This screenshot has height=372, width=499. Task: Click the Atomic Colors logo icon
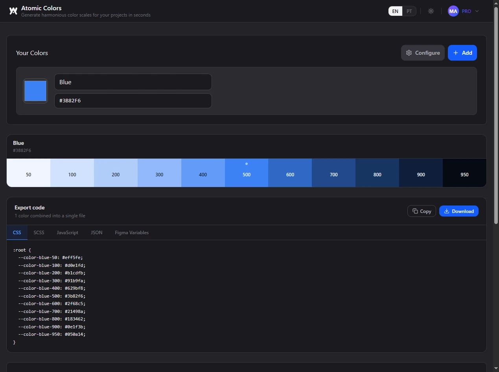13,11
